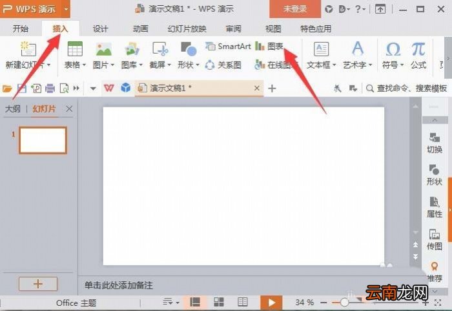452x311 pixels.
Task: Switch to slide sorter view
Action: click(219, 303)
